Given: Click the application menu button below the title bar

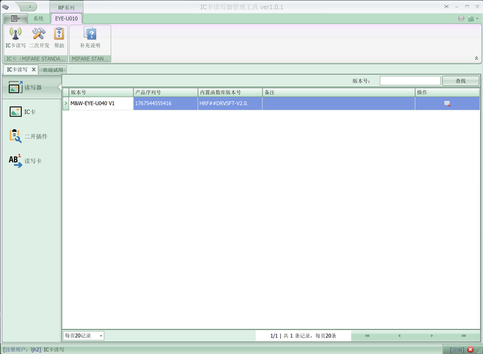Looking at the screenshot, I should tap(16, 19).
